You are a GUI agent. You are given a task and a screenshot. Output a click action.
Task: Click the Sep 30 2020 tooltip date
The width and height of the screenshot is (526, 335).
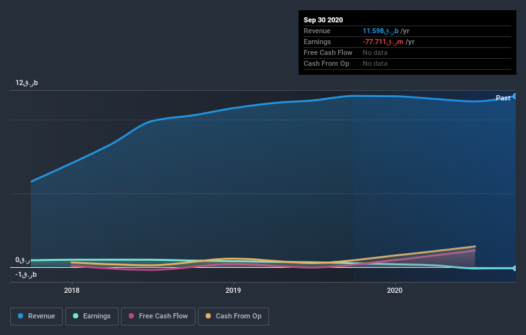pyautogui.click(x=323, y=20)
